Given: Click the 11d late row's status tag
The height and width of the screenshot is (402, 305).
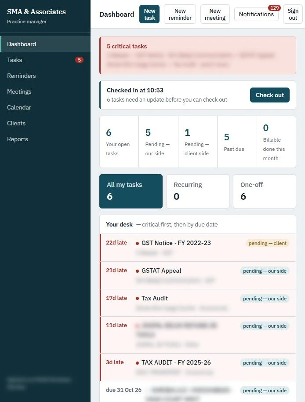Looking at the screenshot, I should pyautogui.click(x=265, y=325).
